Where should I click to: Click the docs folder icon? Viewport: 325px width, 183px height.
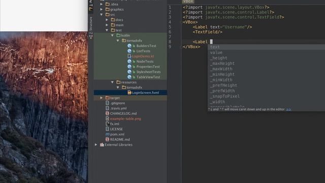click(113, 20)
